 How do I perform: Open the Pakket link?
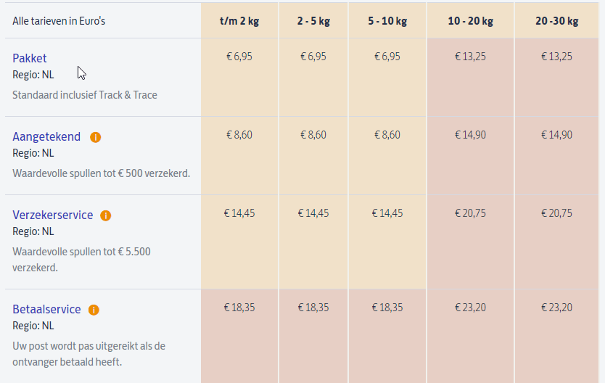(29, 58)
